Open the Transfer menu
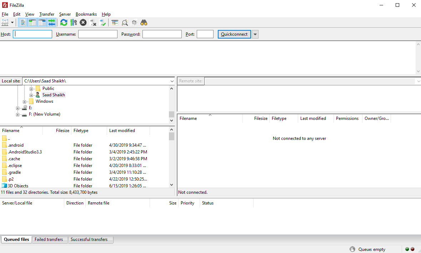The height and width of the screenshot is (253, 421). tap(47, 14)
